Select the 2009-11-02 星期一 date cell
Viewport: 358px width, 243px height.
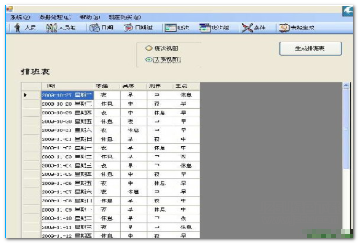67,148
